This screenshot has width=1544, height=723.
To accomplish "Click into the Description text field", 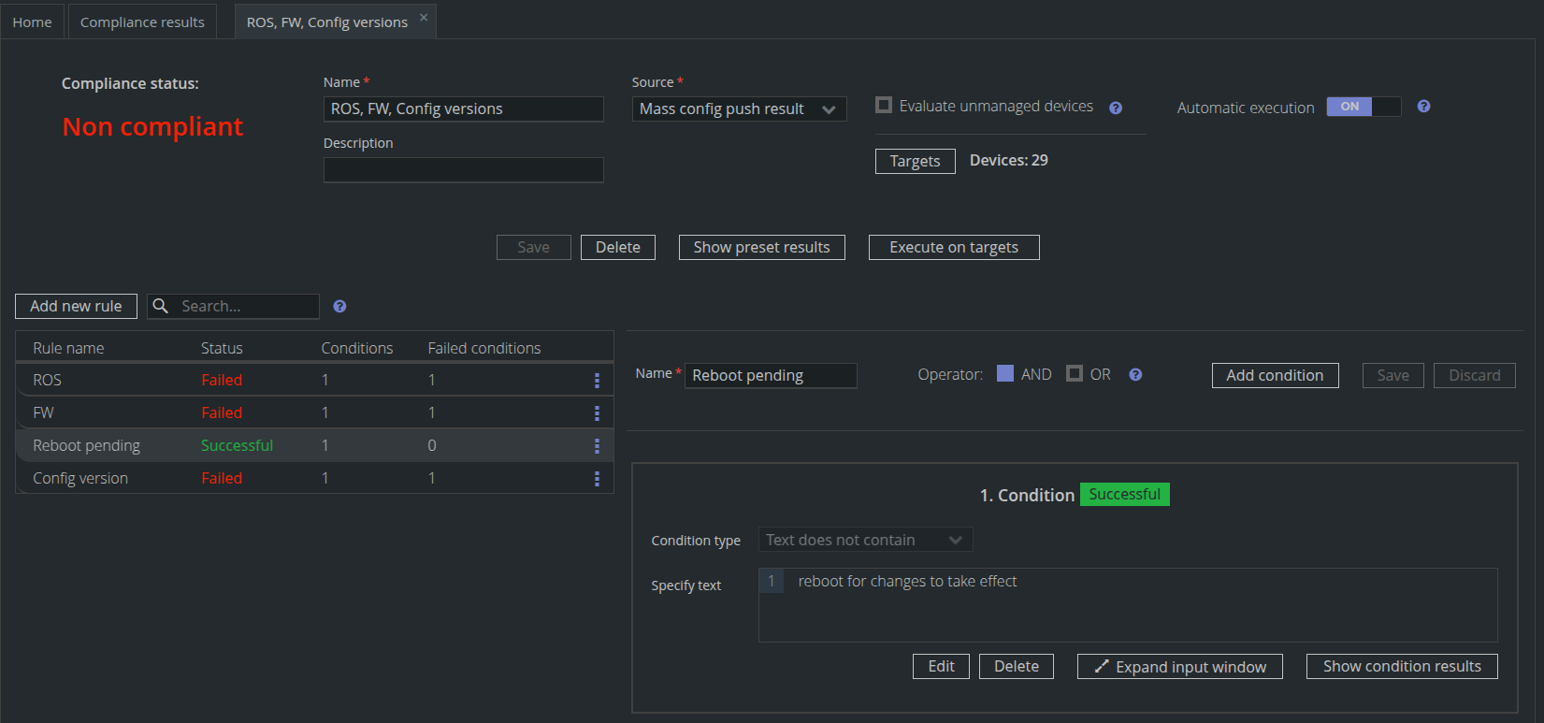I will [x=463, y=170].
